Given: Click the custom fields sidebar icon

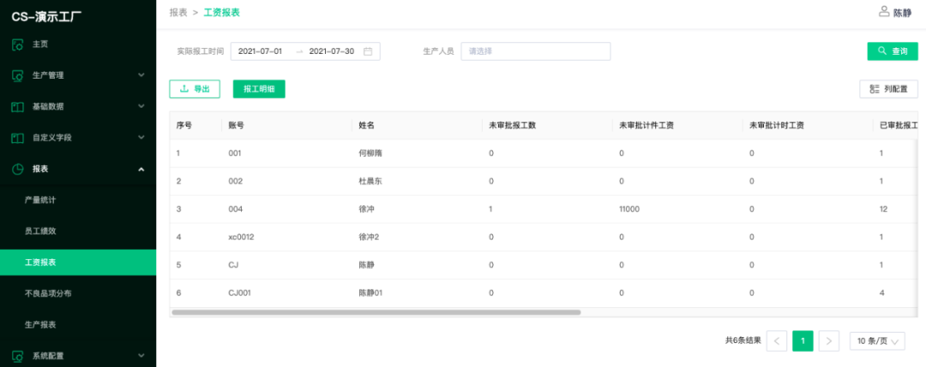Looking at the screenshot, I should click(x=17, y=138).
